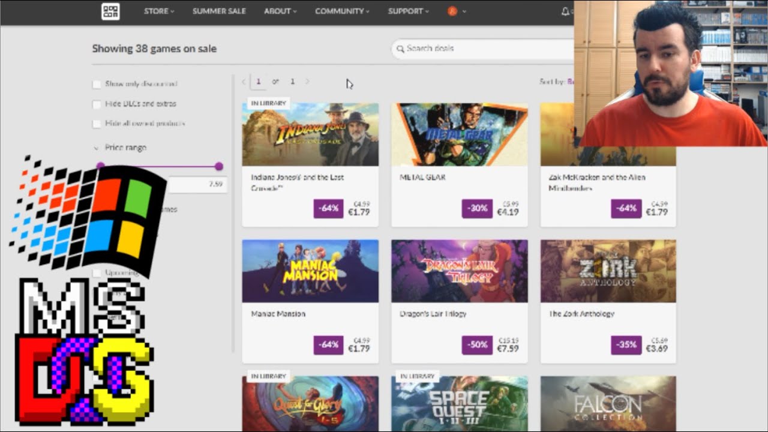
Task: Select the Maniac Mansion cover art
Action: 310,271
